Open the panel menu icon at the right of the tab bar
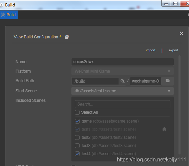 (188, 14)
